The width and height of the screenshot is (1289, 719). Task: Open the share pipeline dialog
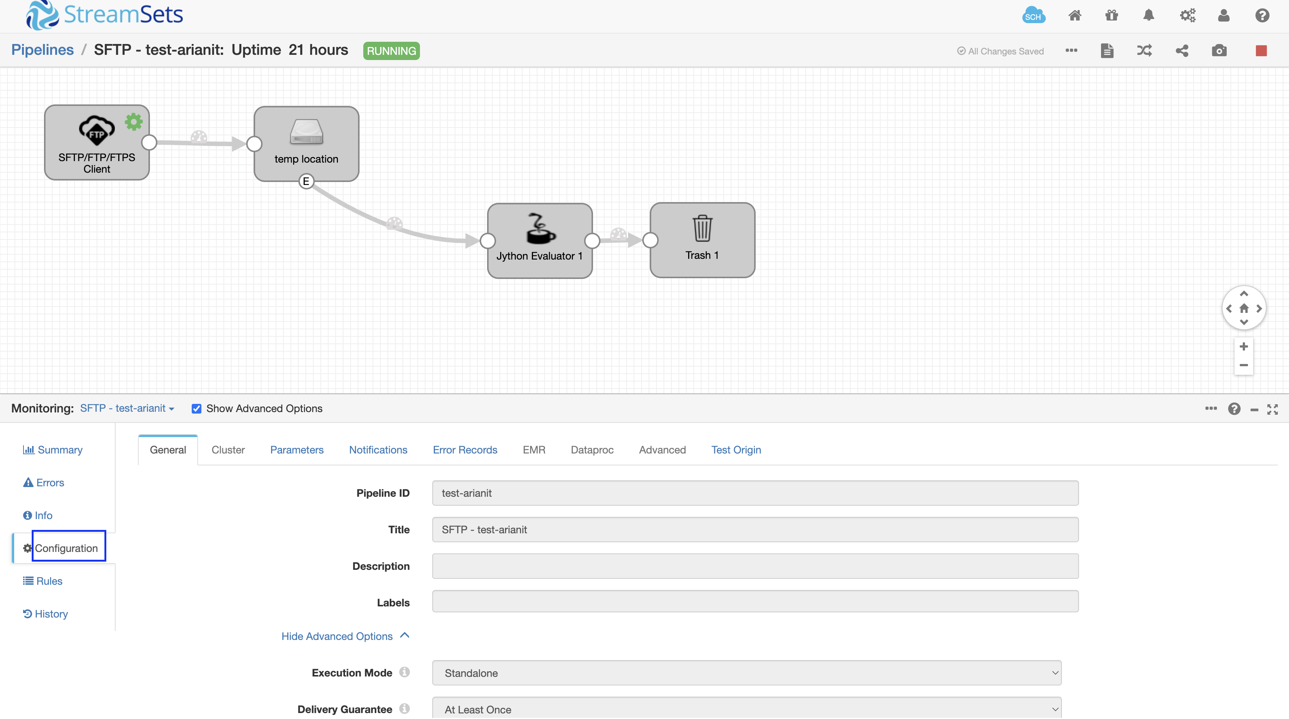click(x=1182, y=50)
